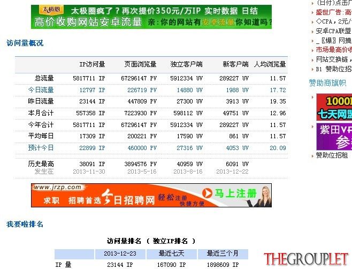Click the 我要啦排名 section heading
This screenshot has width=352, height=269.
tap(25, 224)
